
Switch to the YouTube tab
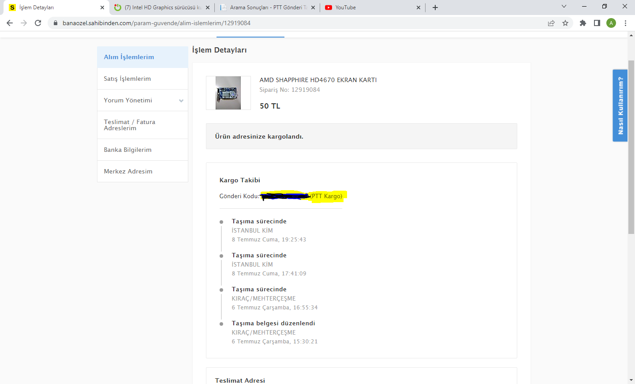click(x=373, y=8)
